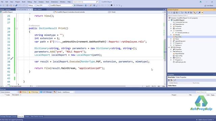Collapse the Controllers folder in Solution Explorer
Screen dimensions: 216x121
pos(171,31)
